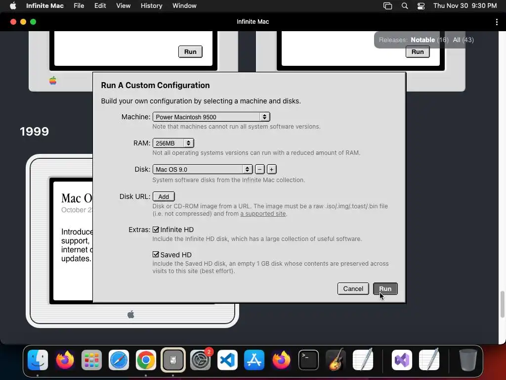Open the Trash in the Dock
Screen dimensions: 506x380
click(x=468, y=360)
